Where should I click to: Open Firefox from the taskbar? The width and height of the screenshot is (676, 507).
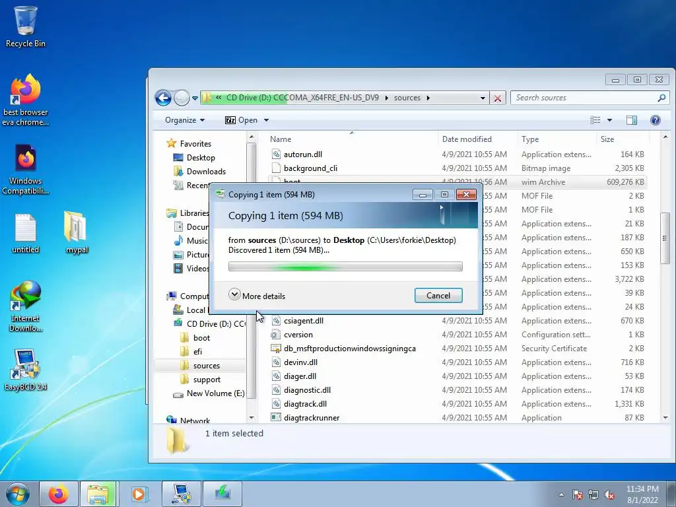tap(59, 494)
